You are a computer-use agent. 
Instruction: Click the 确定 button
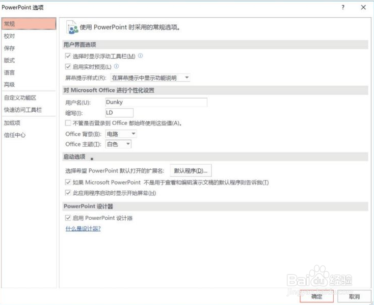(x=316, y=296)
